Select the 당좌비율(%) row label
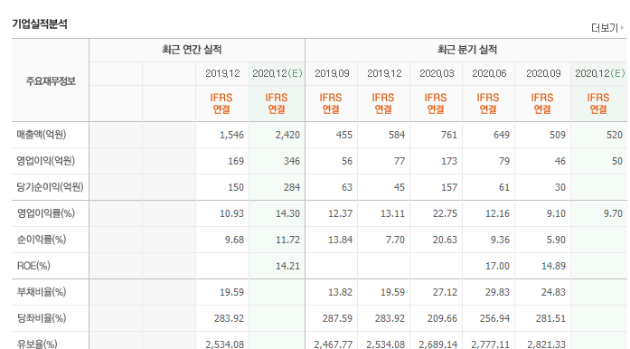Viewport: 630px width, 349px height. tap(41, 318)
